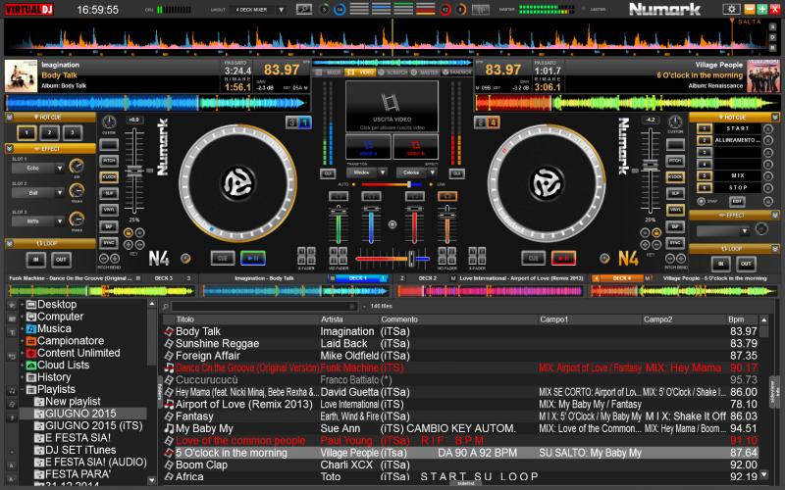Switch to the SCRATCH center panel tab

click(x=393, y=73)
